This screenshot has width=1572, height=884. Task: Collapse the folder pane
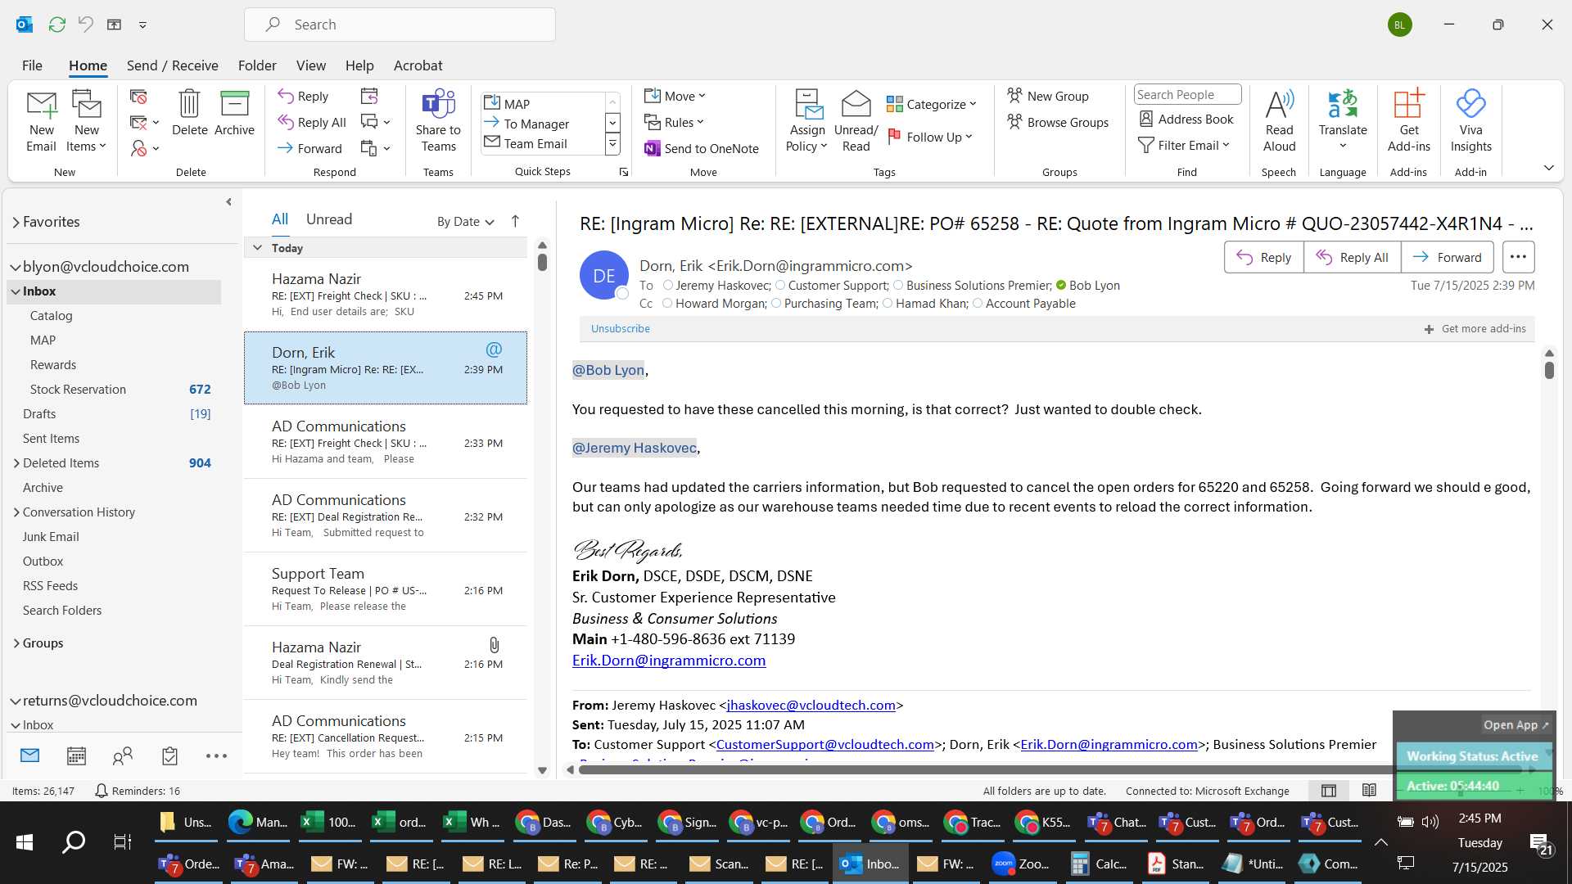click(228, 201)
